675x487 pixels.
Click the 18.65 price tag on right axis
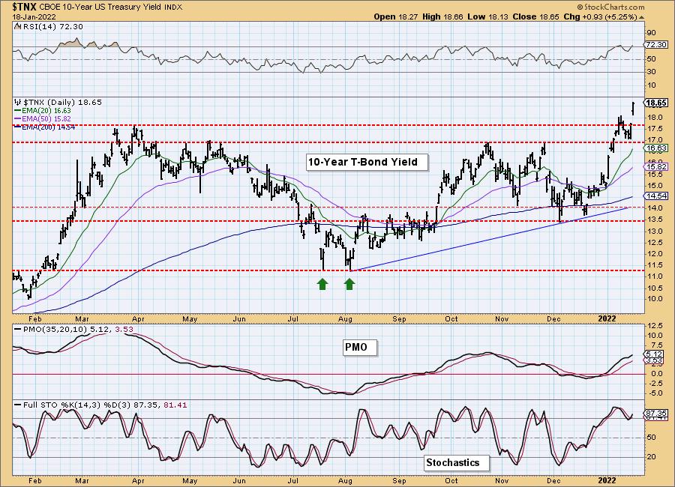coord(656,103)
